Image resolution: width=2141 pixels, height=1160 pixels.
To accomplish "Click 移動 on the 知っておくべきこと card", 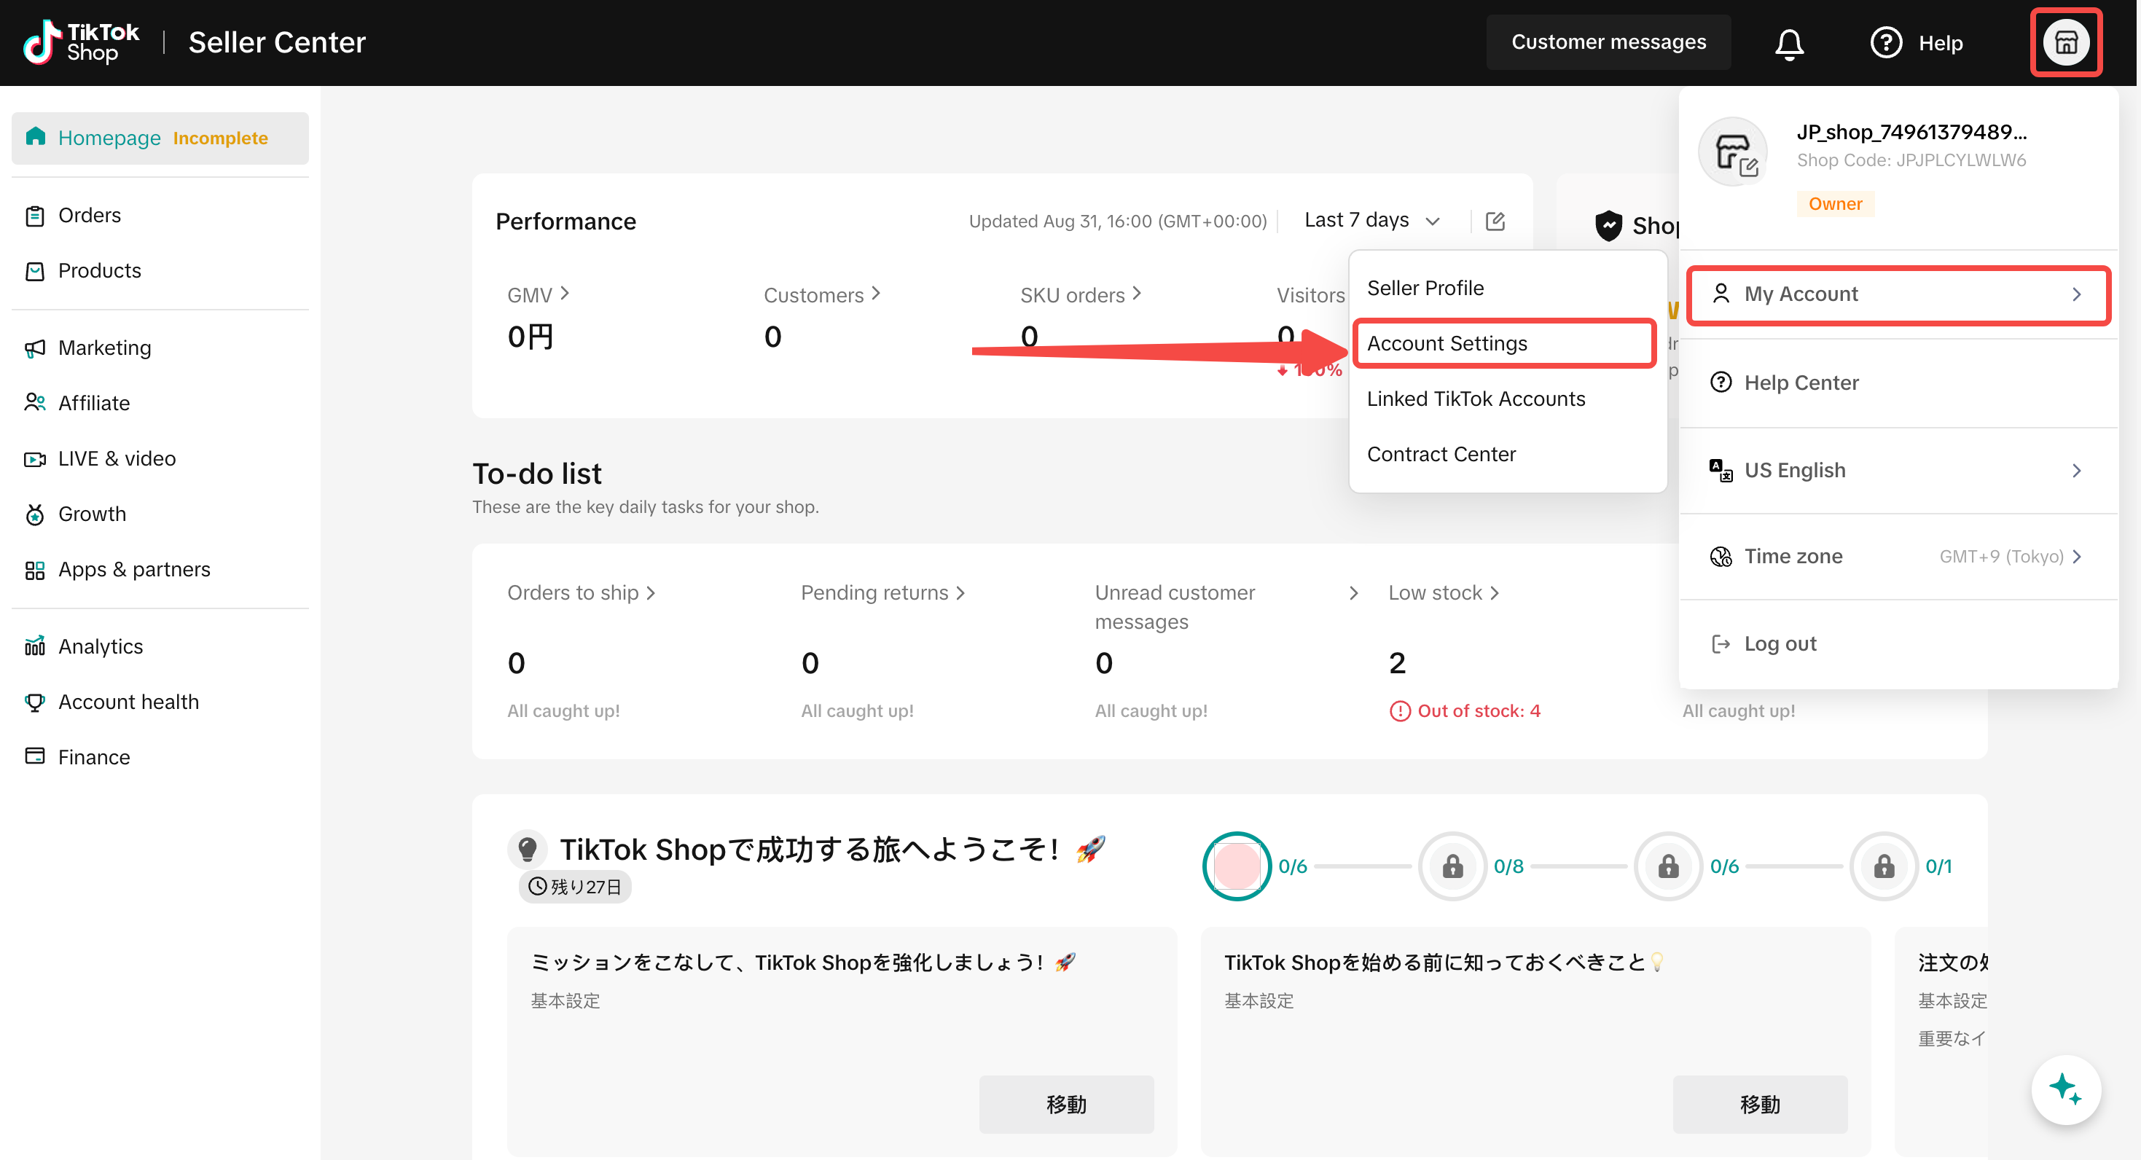I will (x=1759, y=1105).
